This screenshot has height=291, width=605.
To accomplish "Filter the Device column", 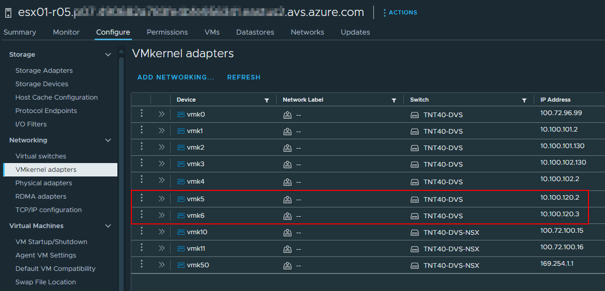I will [267, 100].
